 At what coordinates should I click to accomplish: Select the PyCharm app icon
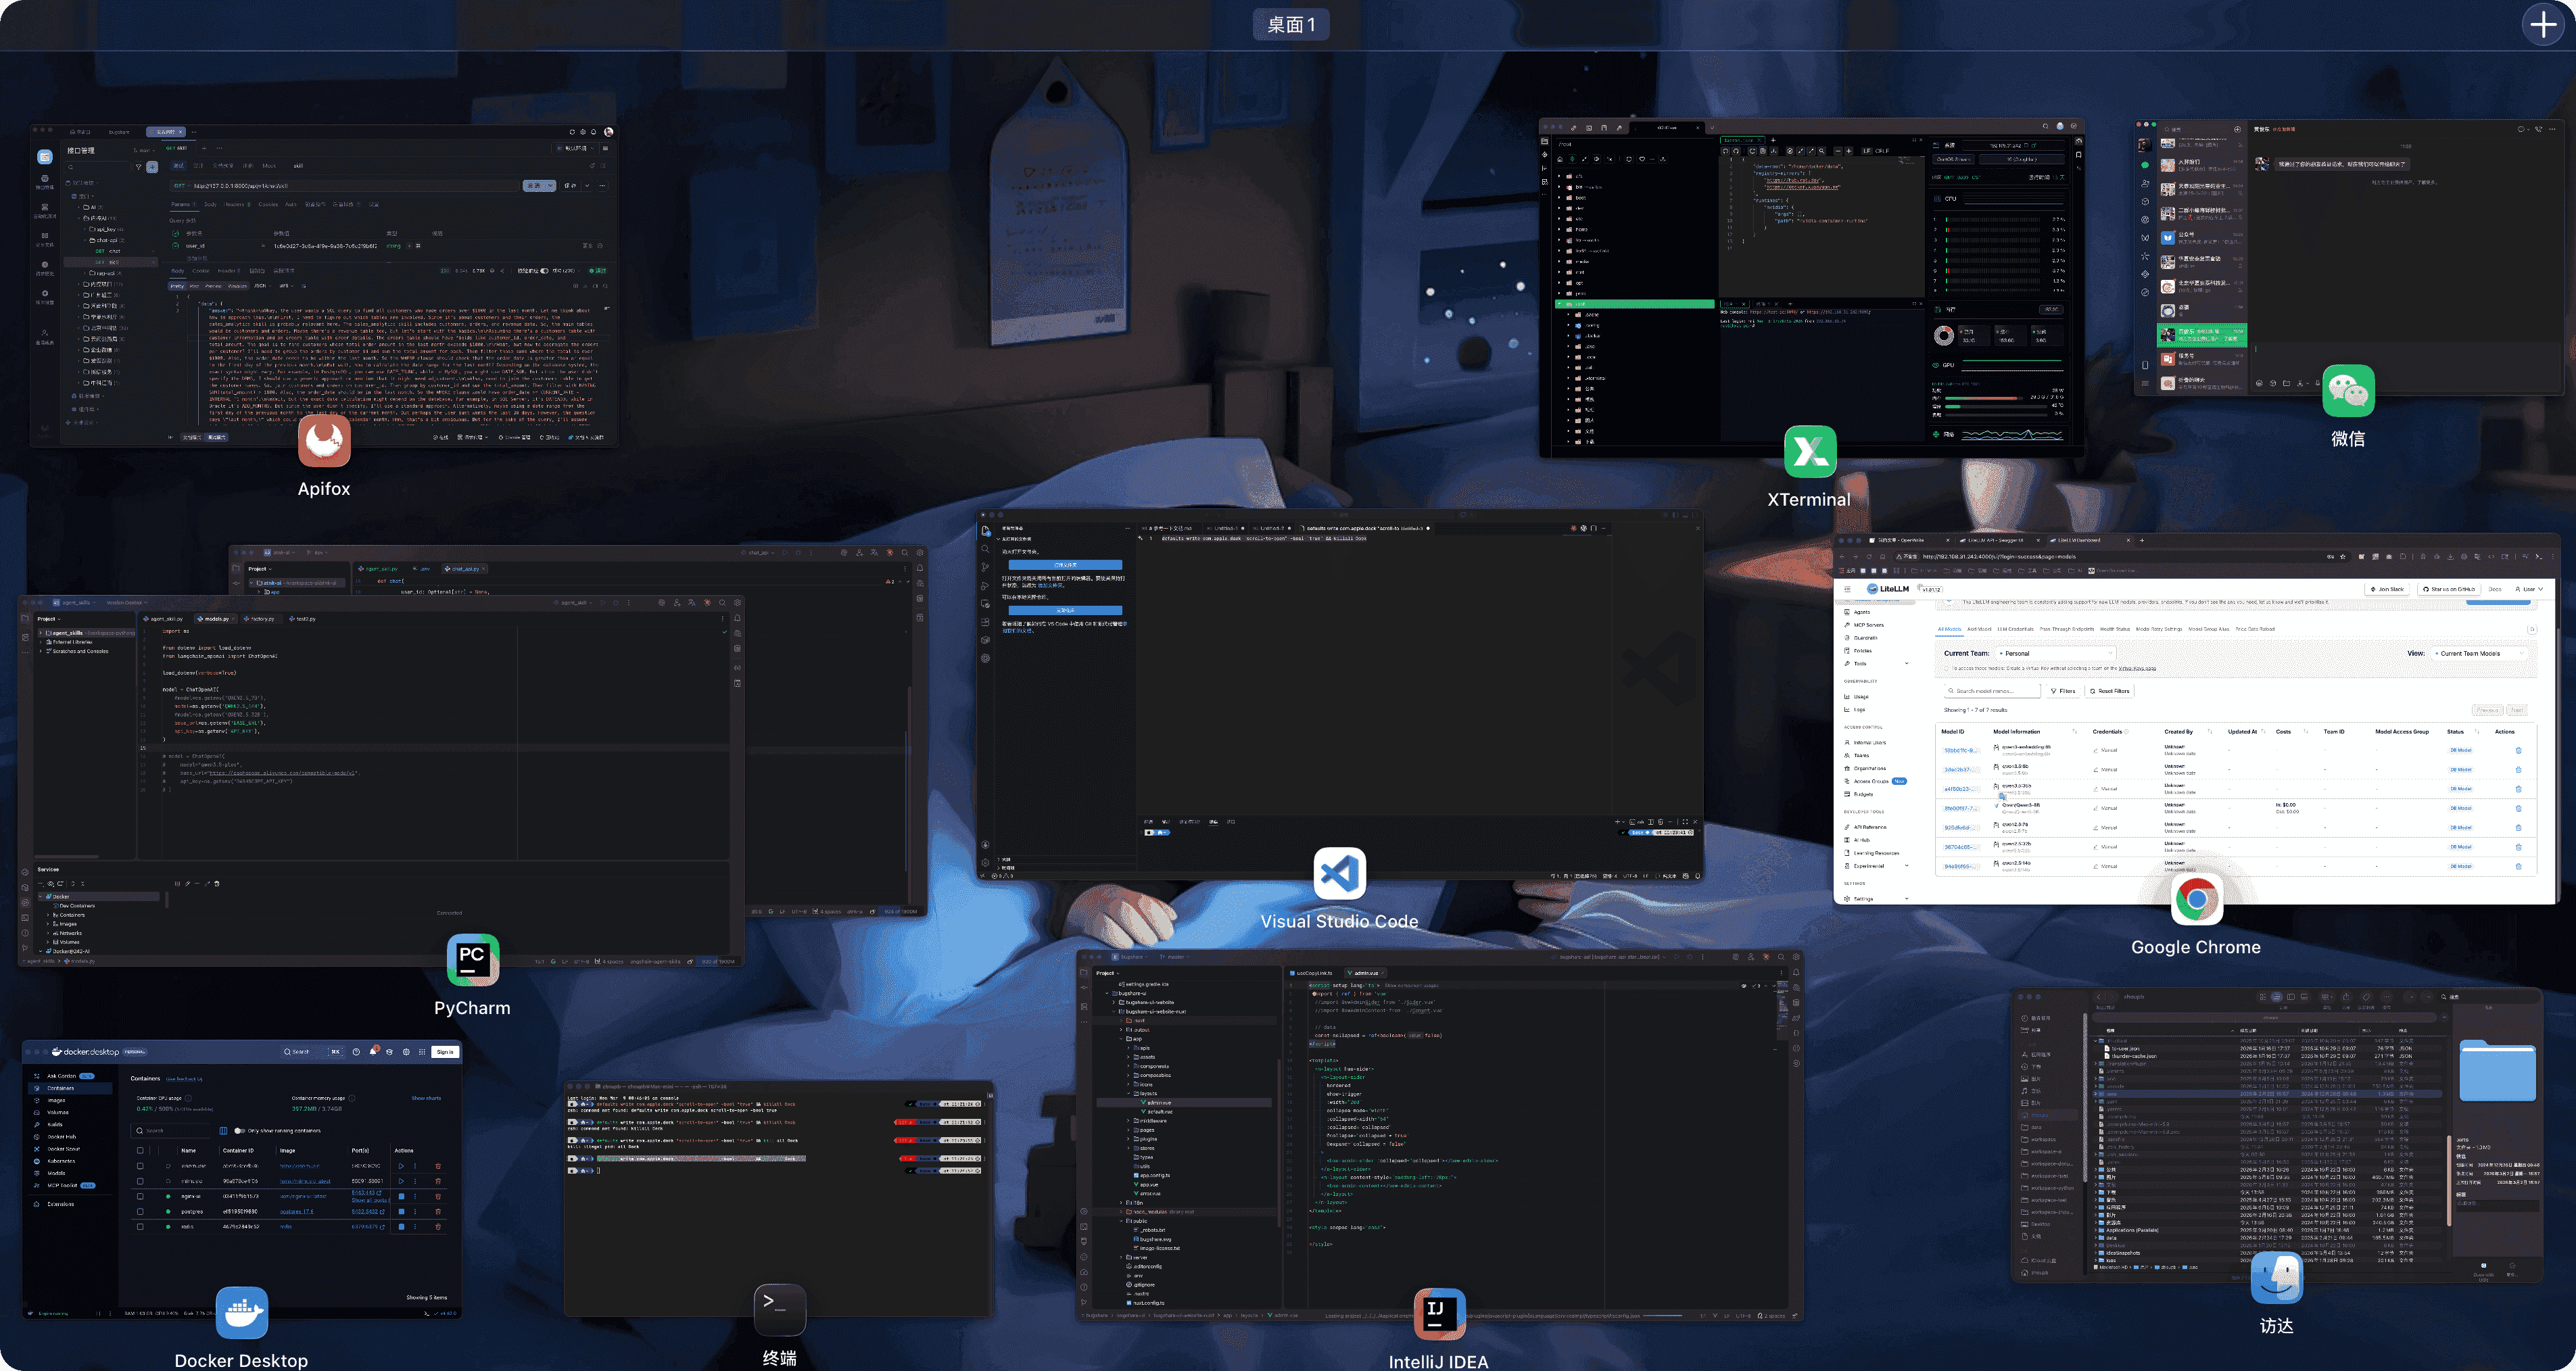[472, 960]
